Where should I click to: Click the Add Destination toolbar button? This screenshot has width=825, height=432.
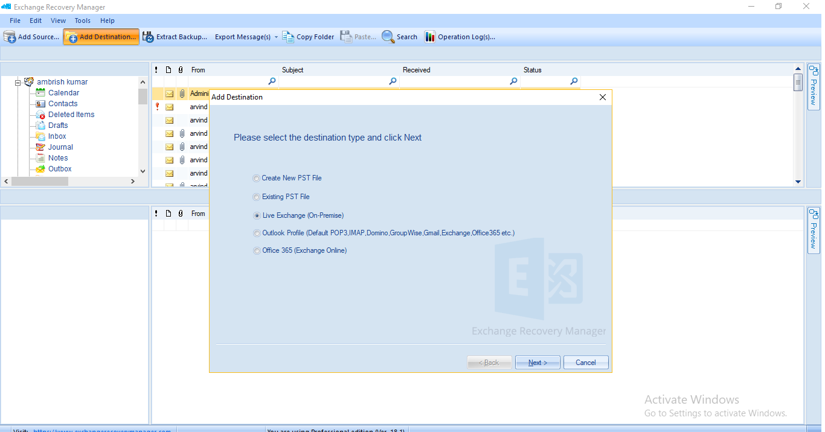[101, 37]
